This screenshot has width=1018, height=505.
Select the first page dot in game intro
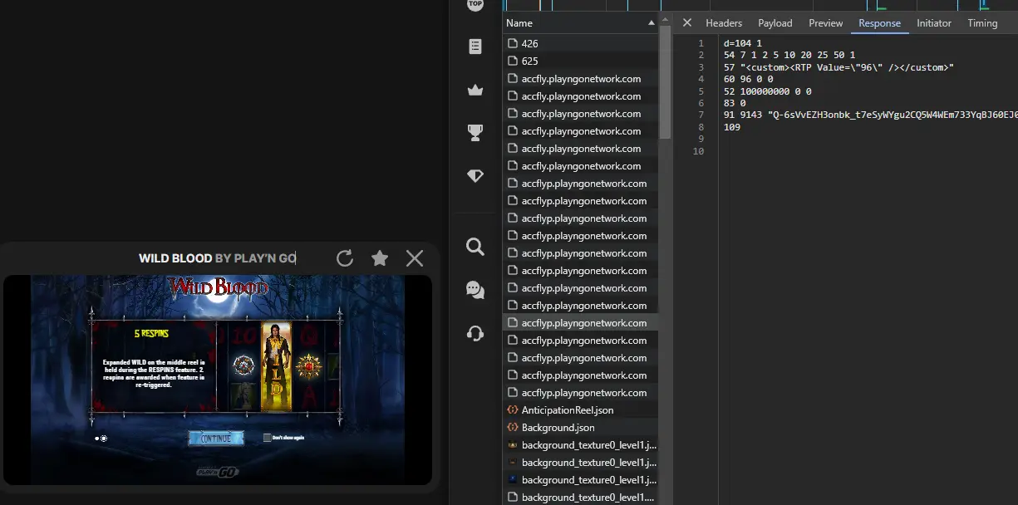97,438
